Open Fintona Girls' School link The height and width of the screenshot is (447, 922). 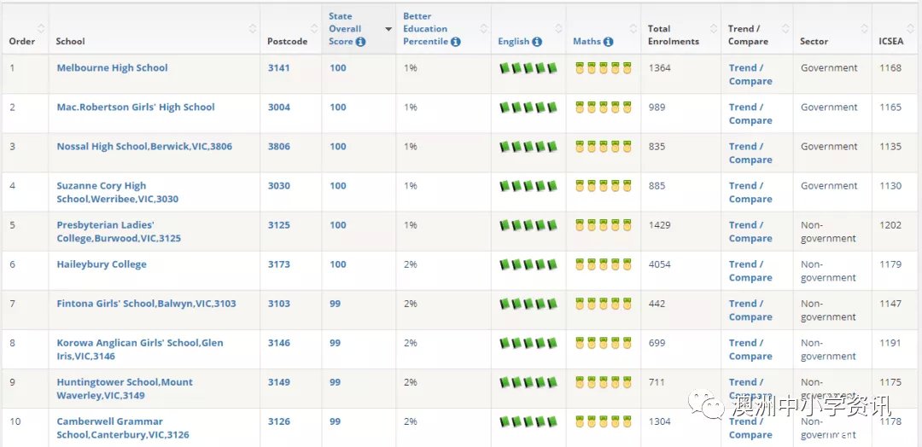(147, 305)
